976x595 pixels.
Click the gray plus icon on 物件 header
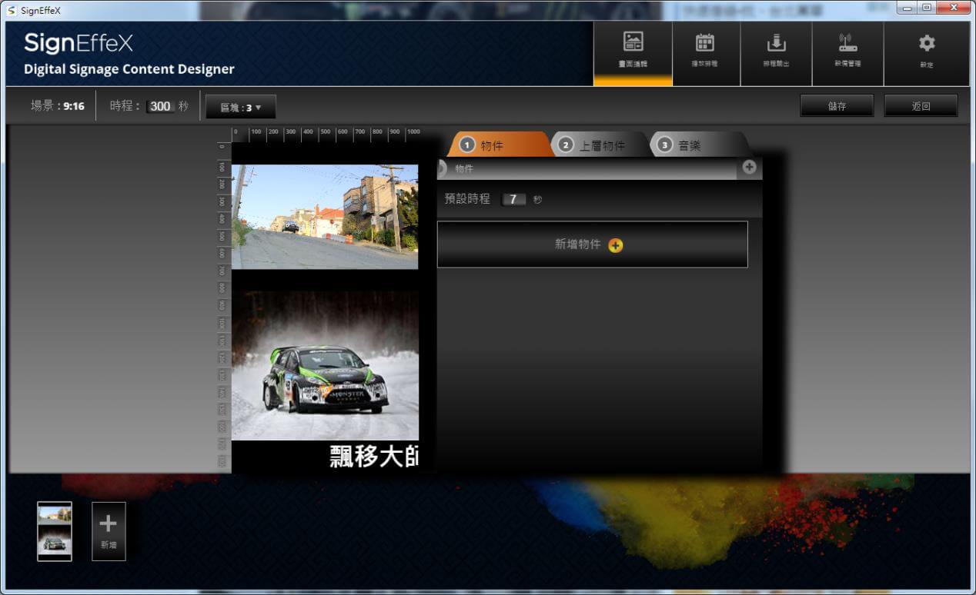[x=749, y=168]
